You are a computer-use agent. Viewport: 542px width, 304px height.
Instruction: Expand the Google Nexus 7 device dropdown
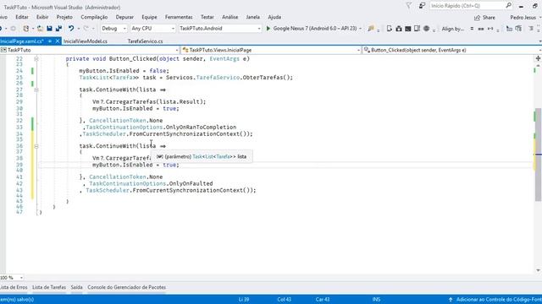click(x=361, y=29)
